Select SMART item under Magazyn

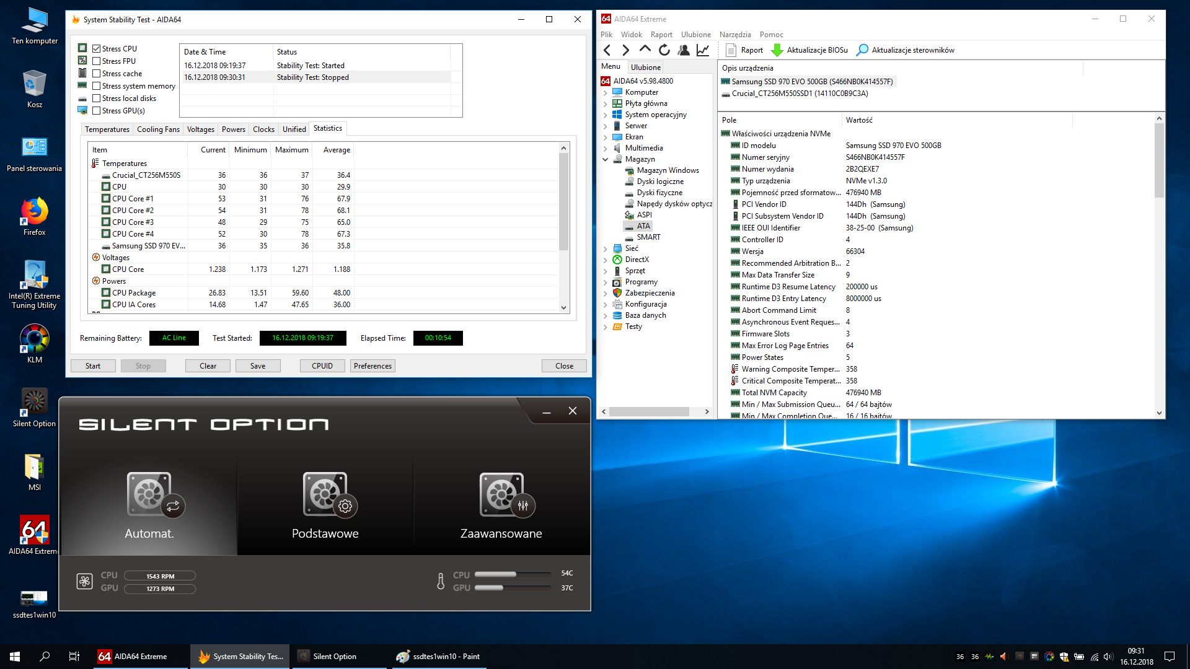point(648,237)
